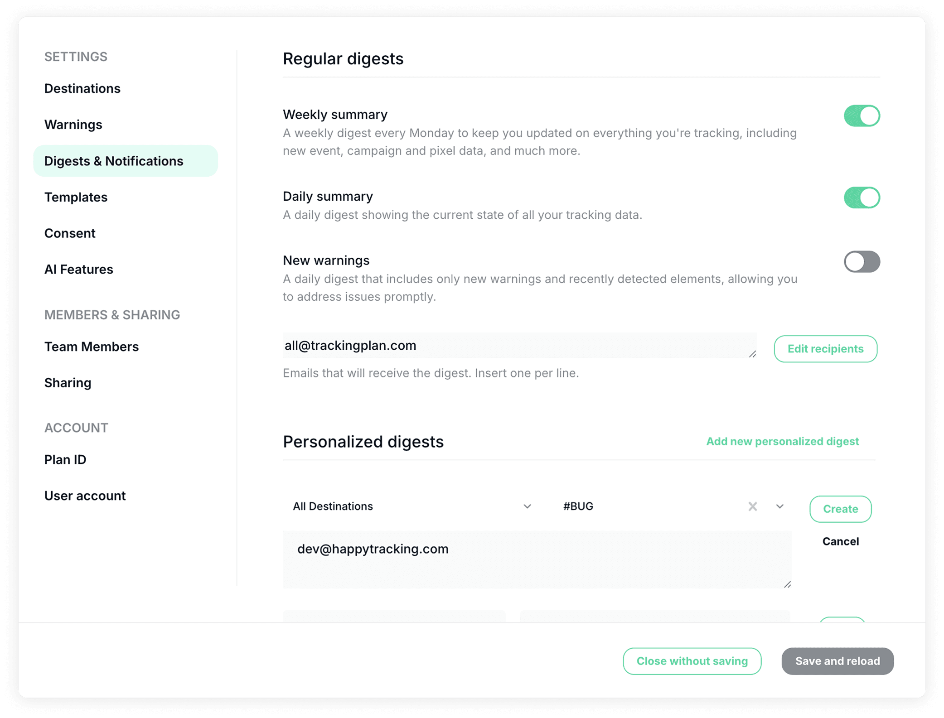
Task: Click Add new personalized digest link
Action: click(x=782, y=441)
